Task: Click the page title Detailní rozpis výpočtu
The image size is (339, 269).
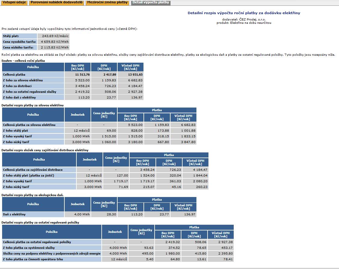Action: (x=244, y=13)
